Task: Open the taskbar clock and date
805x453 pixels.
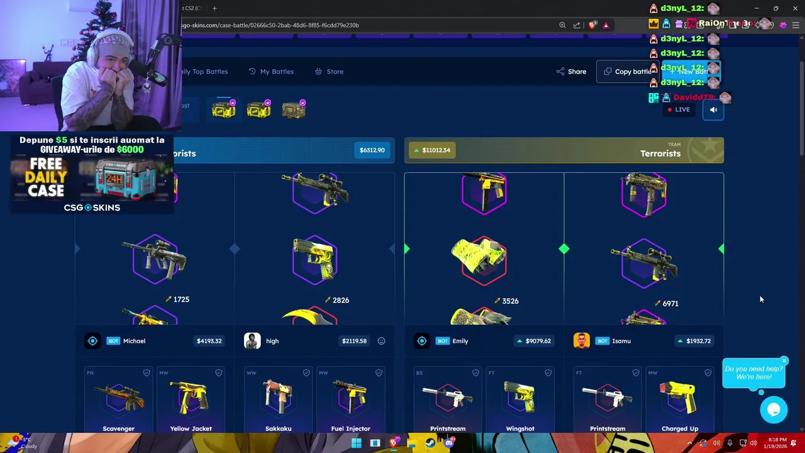Action: tap(777, 444)
